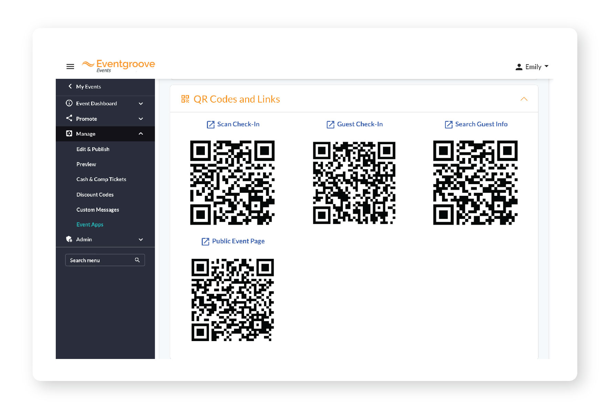Select Preview in the Manage menu
Screen dimensions: 610x413
point(86,164)
